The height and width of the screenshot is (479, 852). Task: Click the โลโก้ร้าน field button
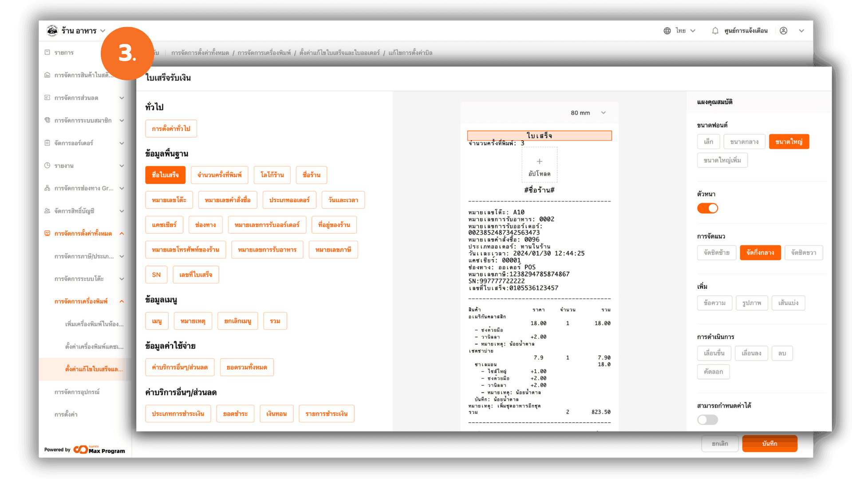[272, 175]
